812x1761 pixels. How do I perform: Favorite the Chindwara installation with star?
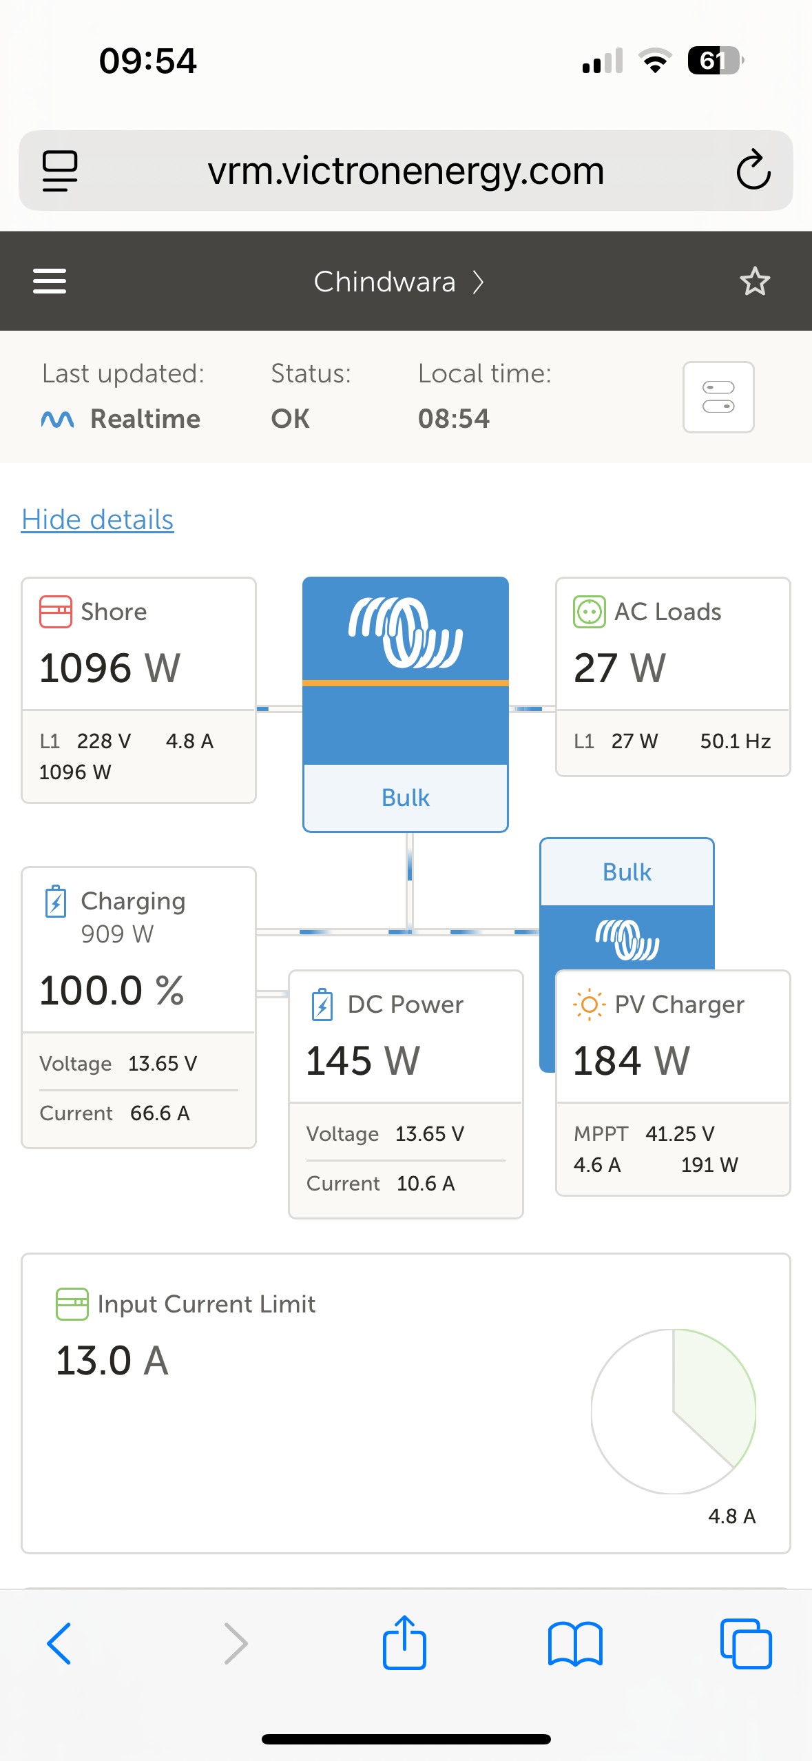tap(755, 281)
